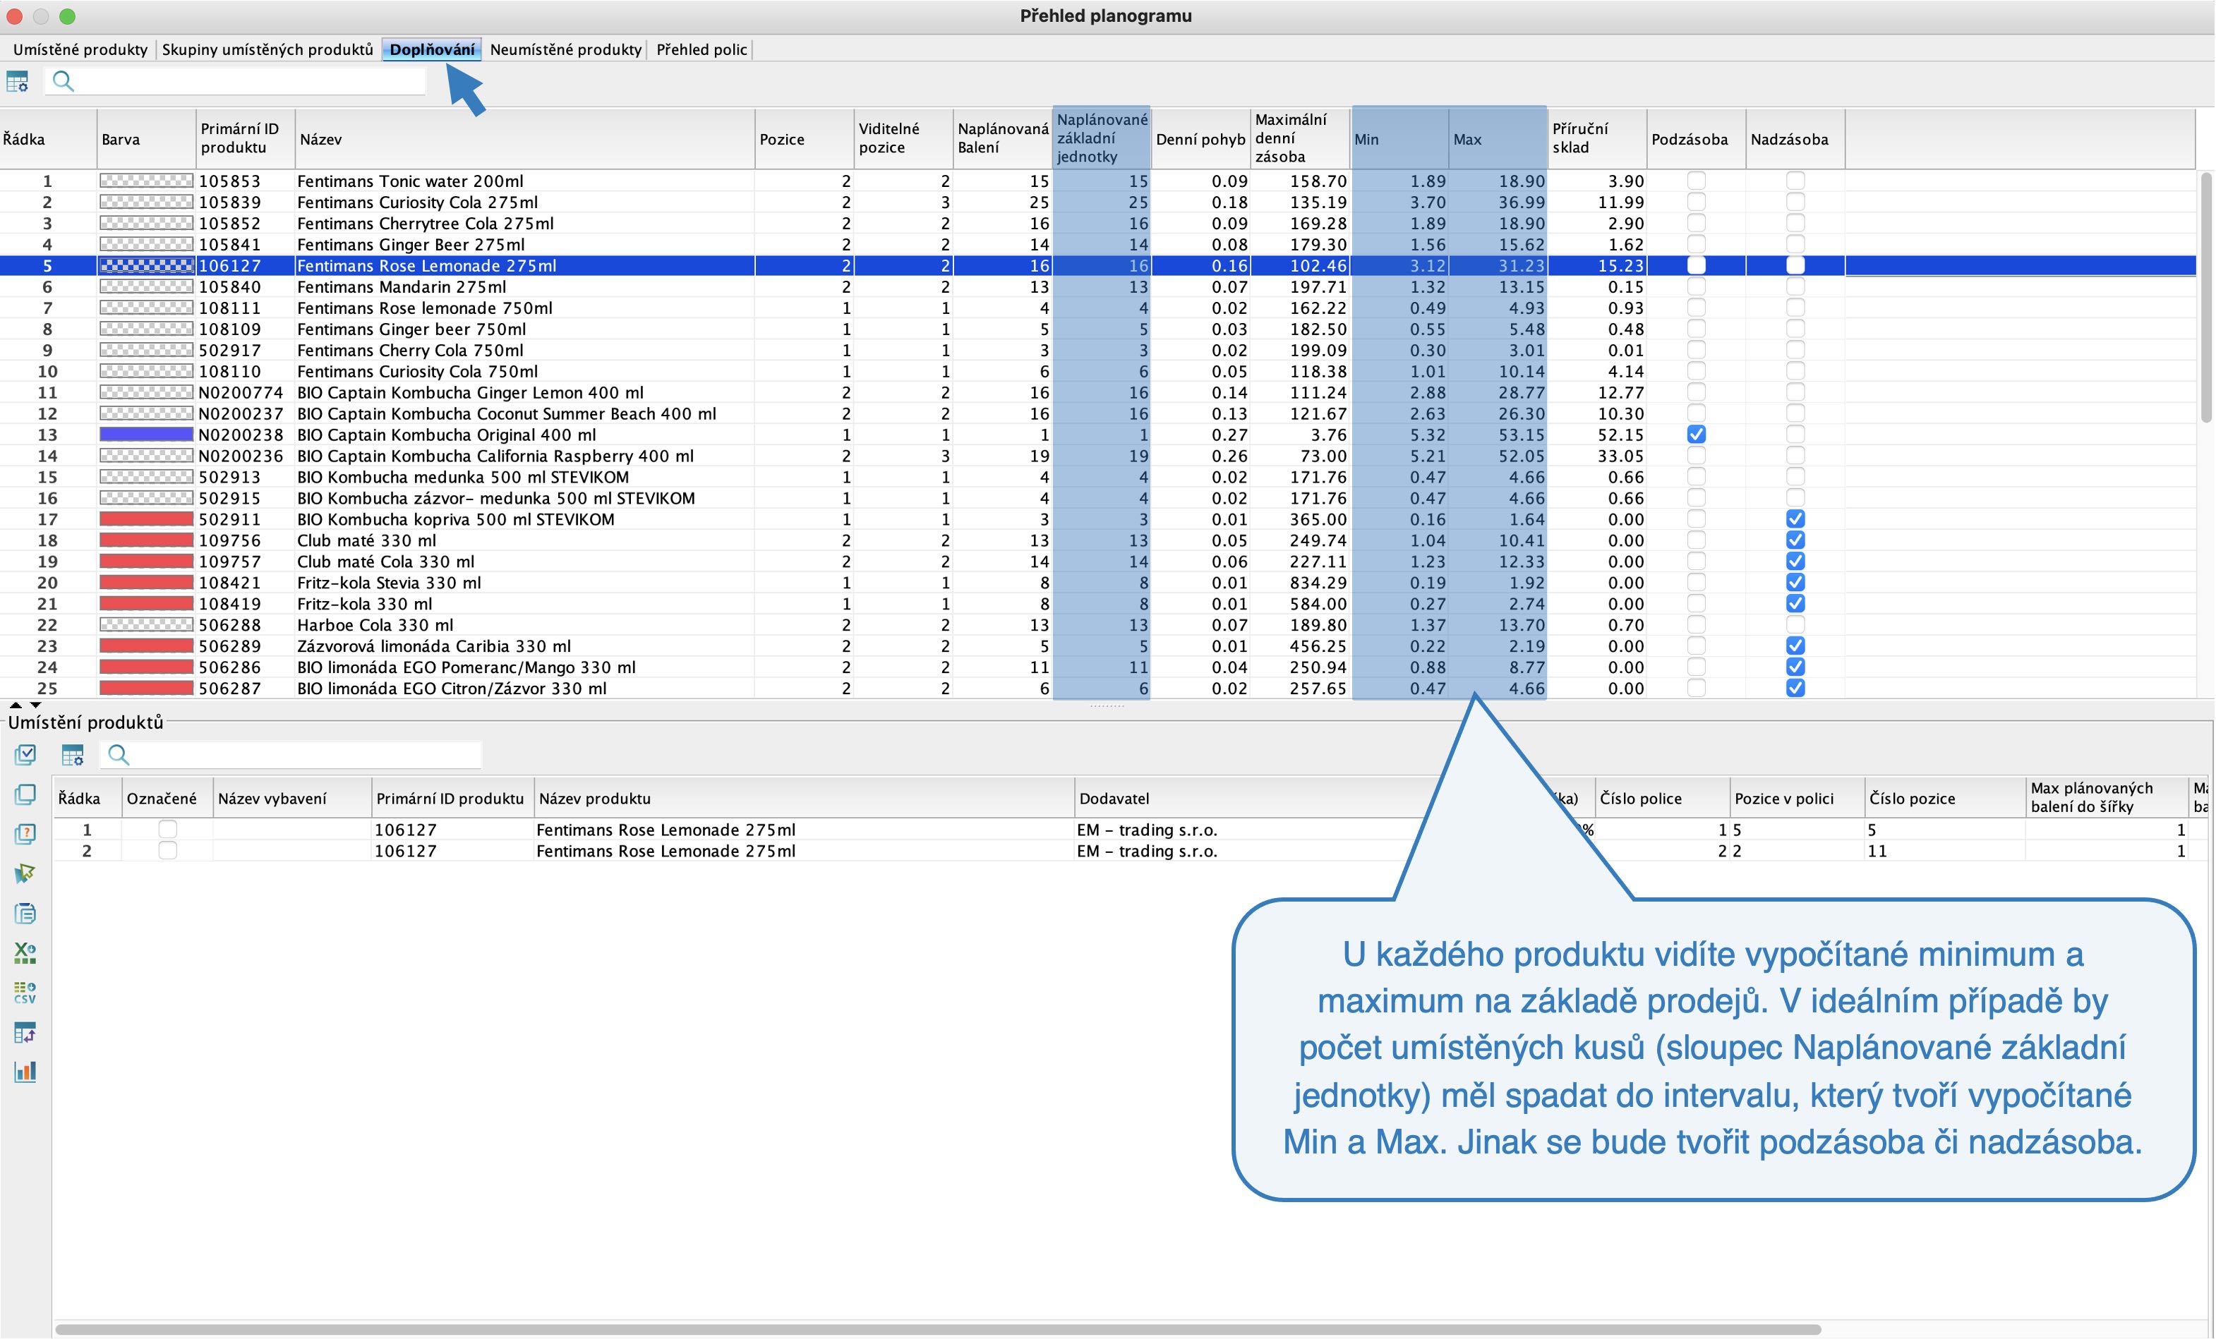This screenshot has height=1339, width=2216.
Task: Click EM – trading s.r.o. in placement row 1
Action: click(1147, 829)
